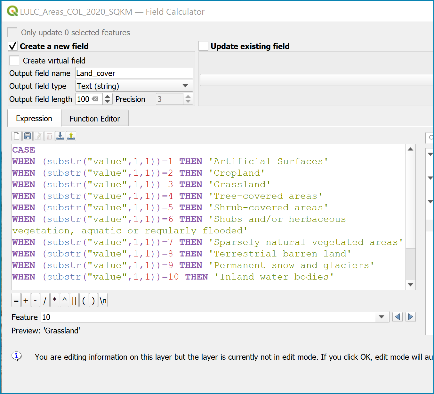This screenshot has height=394, width=434.
Task: Increase the output field length stepper
Action: 108,96
